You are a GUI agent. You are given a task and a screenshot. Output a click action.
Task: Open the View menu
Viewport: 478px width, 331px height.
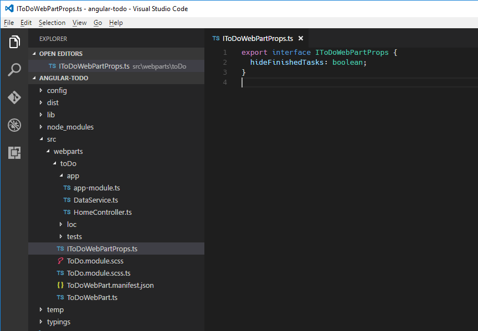tap(80, 23)
